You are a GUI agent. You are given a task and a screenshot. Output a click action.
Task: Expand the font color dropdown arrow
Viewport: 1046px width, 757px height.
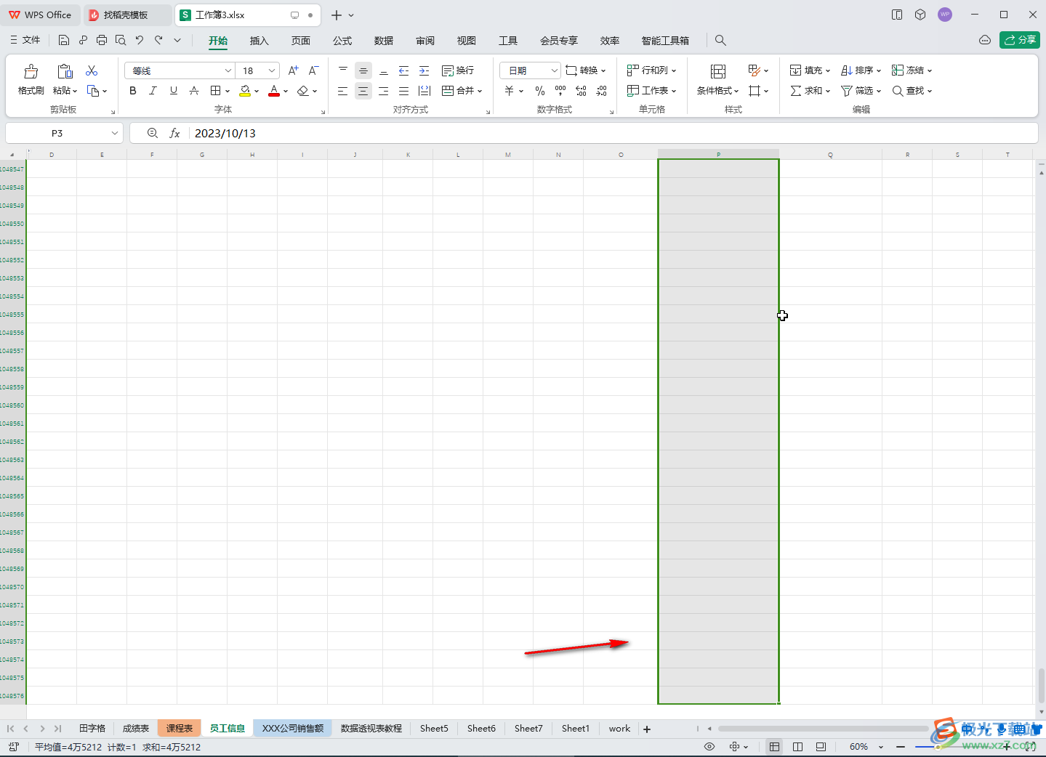[286, 92]
